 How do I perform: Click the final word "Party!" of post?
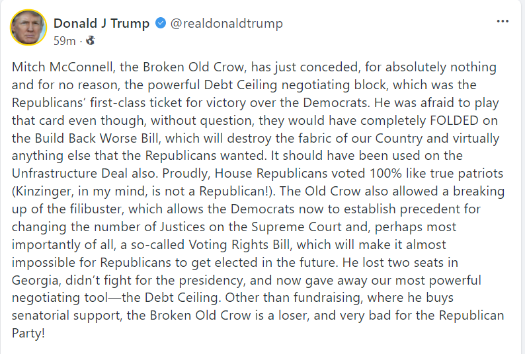(29, 332)
